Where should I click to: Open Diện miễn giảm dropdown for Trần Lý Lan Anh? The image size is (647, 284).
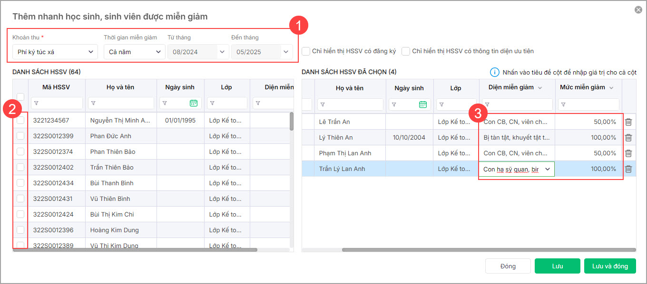[547, 169]
